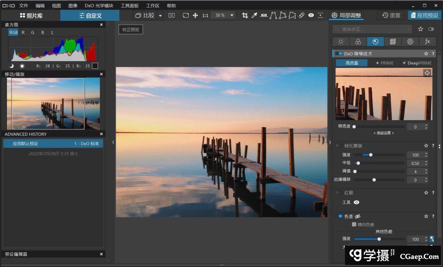Open the 50% zoom level dropdown
Image resolution: width=443 pixels, height=267 pixels.
click(232, 16)
